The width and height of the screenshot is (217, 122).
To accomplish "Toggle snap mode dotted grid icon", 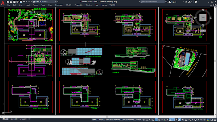I will click(x=147, y=120).
